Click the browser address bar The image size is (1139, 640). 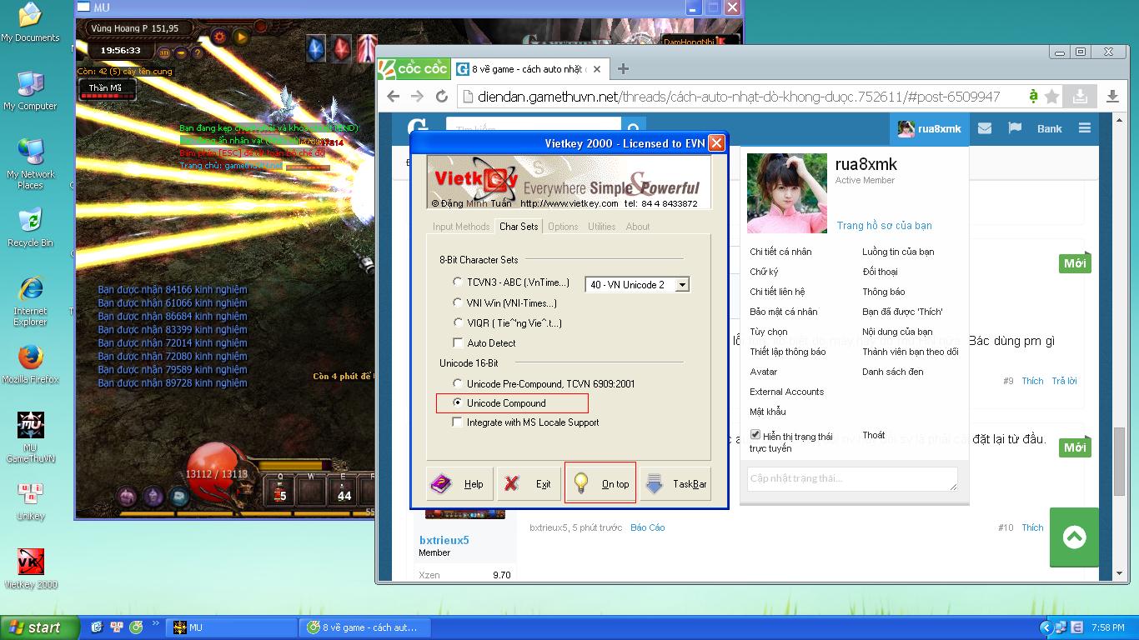740,97
